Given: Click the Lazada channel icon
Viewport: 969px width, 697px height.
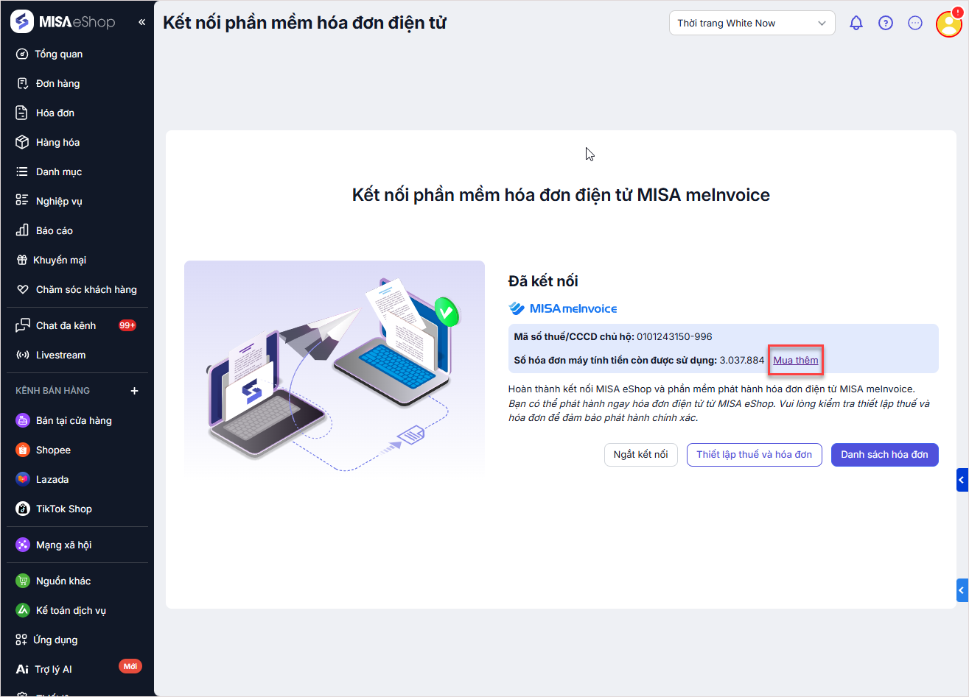Looking at the screenshot, I should pyautogui.click(x=23, y=479).
